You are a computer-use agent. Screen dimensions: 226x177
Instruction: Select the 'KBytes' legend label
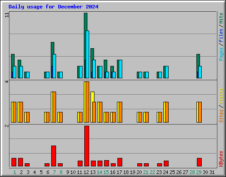point(221,159)
